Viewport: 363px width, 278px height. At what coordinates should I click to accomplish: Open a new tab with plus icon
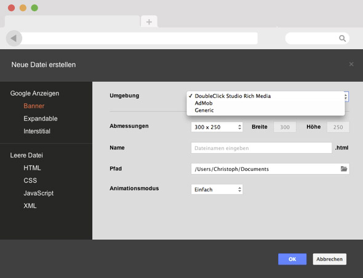149,22
